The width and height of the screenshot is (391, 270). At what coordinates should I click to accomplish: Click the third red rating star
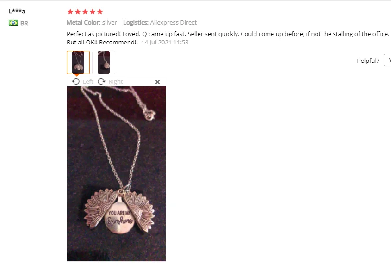coord(85,12)
